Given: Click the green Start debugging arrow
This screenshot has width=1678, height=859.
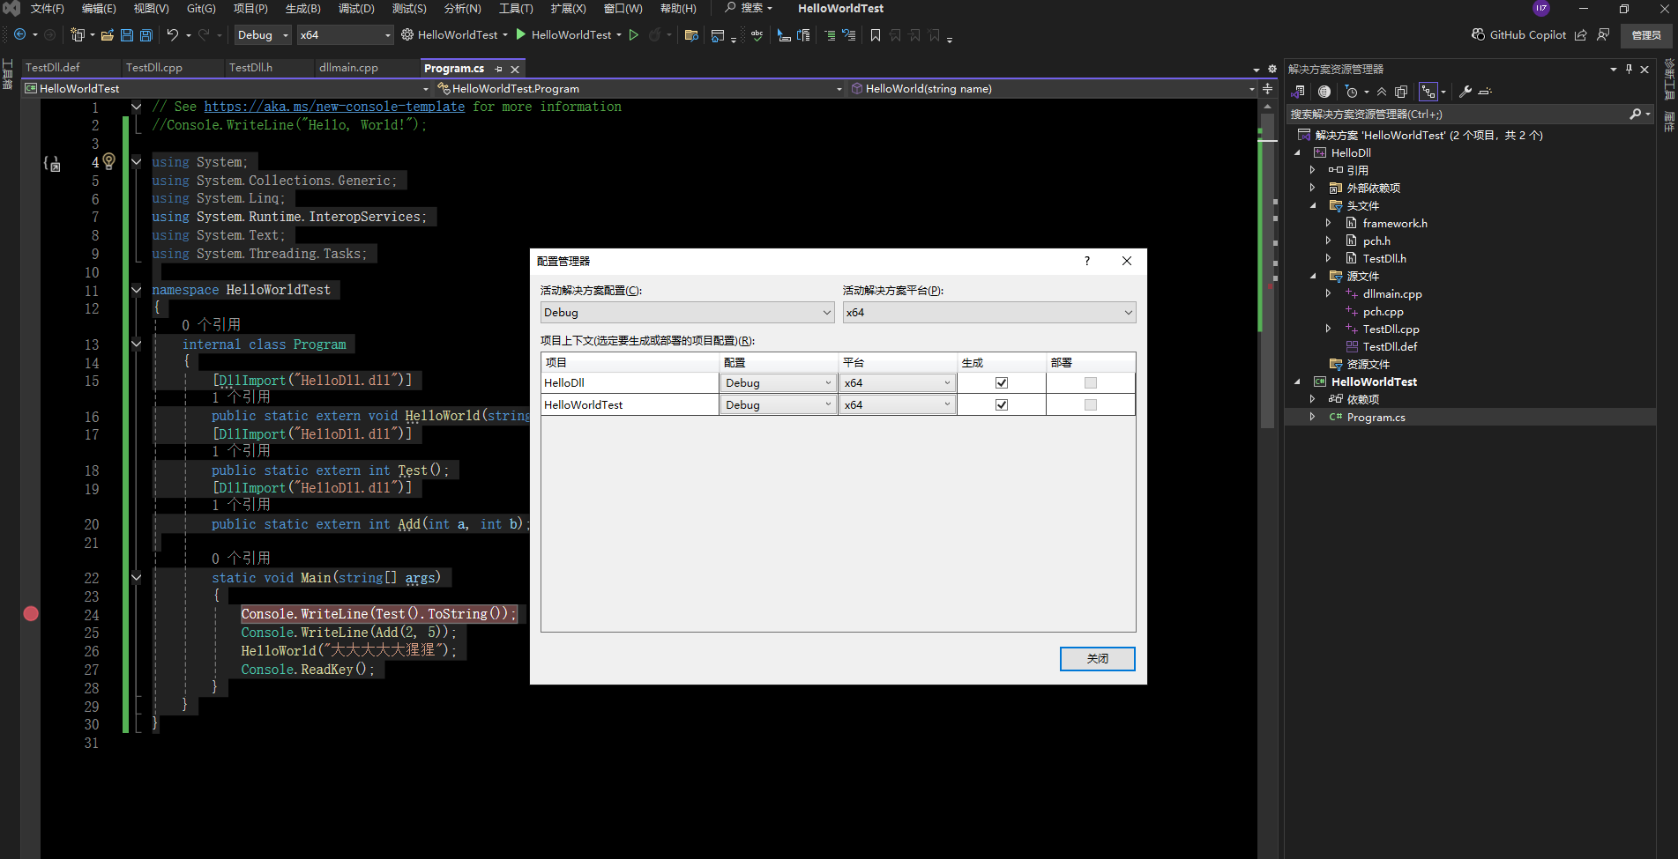Looking at the screenshot, I should pos(521,34).
